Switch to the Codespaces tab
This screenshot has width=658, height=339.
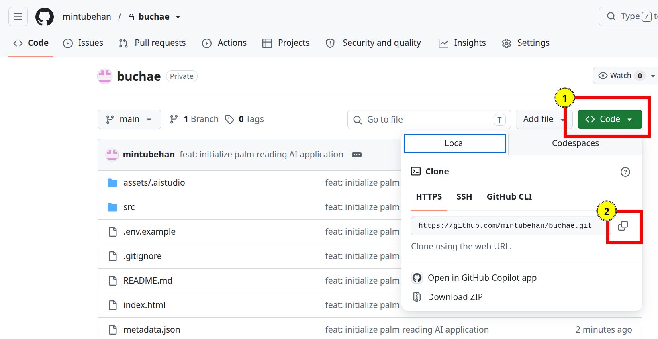[x=575, y=143]
